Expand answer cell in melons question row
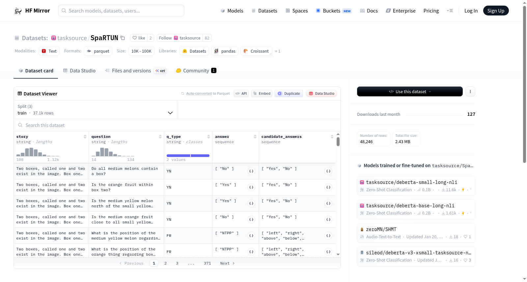The width and height of the screenshot is (527, 282). point(251,171)
